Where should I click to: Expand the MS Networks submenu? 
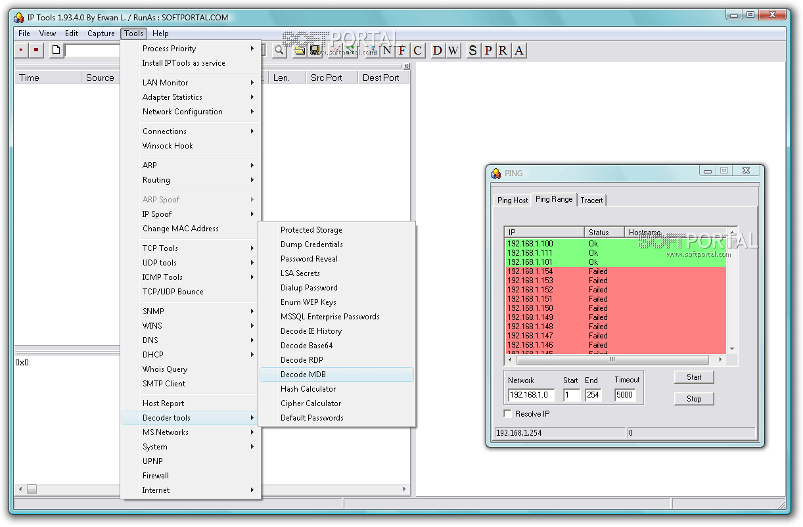(x=191, y=432)
